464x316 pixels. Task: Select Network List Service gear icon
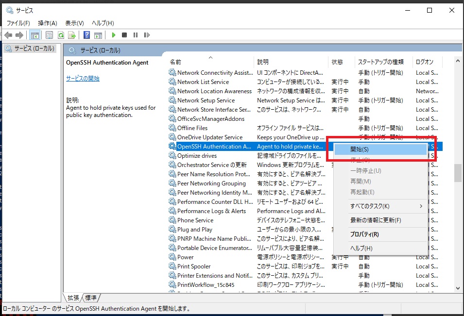click(172, 82)
